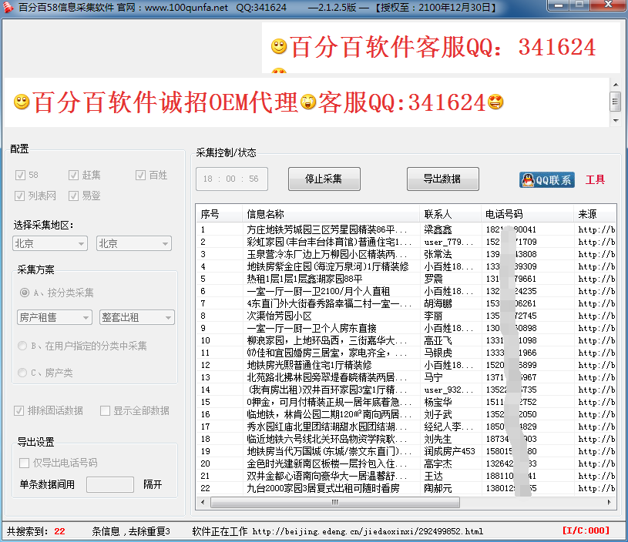The image size is (628, 542).
Task: Click contact name 王达
Action: [433, 476]
